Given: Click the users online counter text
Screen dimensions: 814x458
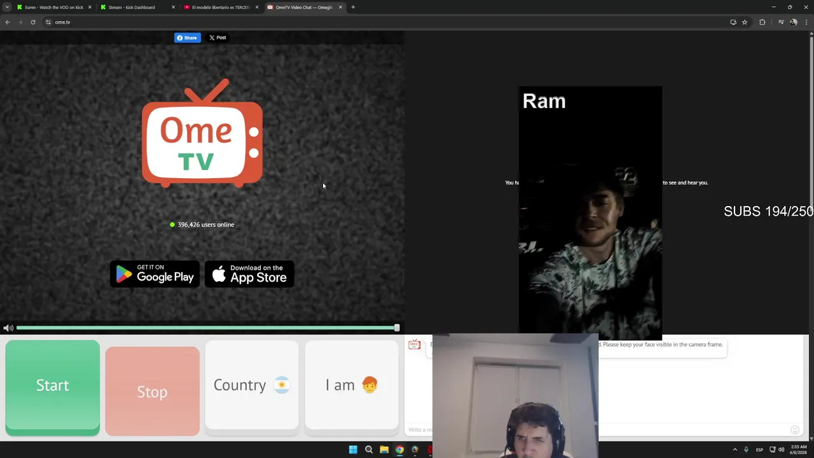Looking at the screenshot, I should point(206,225).
